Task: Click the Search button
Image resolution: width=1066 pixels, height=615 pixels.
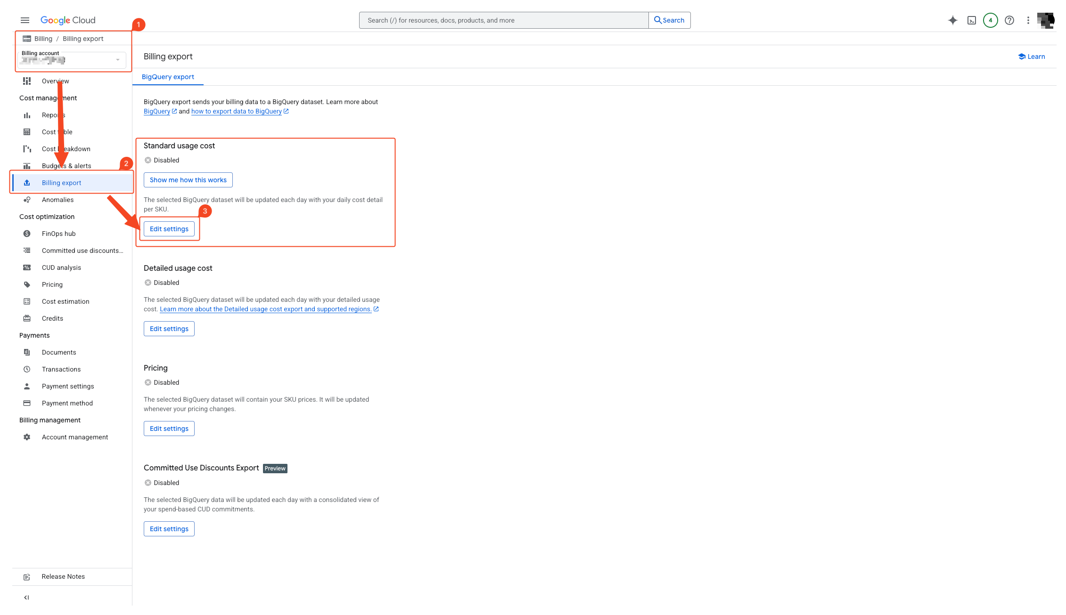Action: pyautogui.click(x=669, y=20)
